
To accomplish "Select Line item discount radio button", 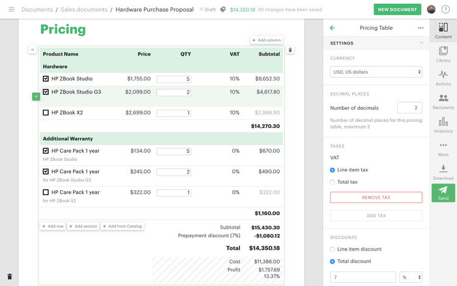I will click(332, 249).
